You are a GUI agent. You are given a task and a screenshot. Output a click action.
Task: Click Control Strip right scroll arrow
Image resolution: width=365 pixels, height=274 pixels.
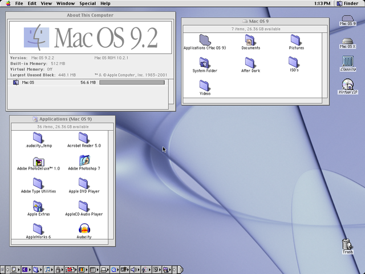[x=174, y=269]
